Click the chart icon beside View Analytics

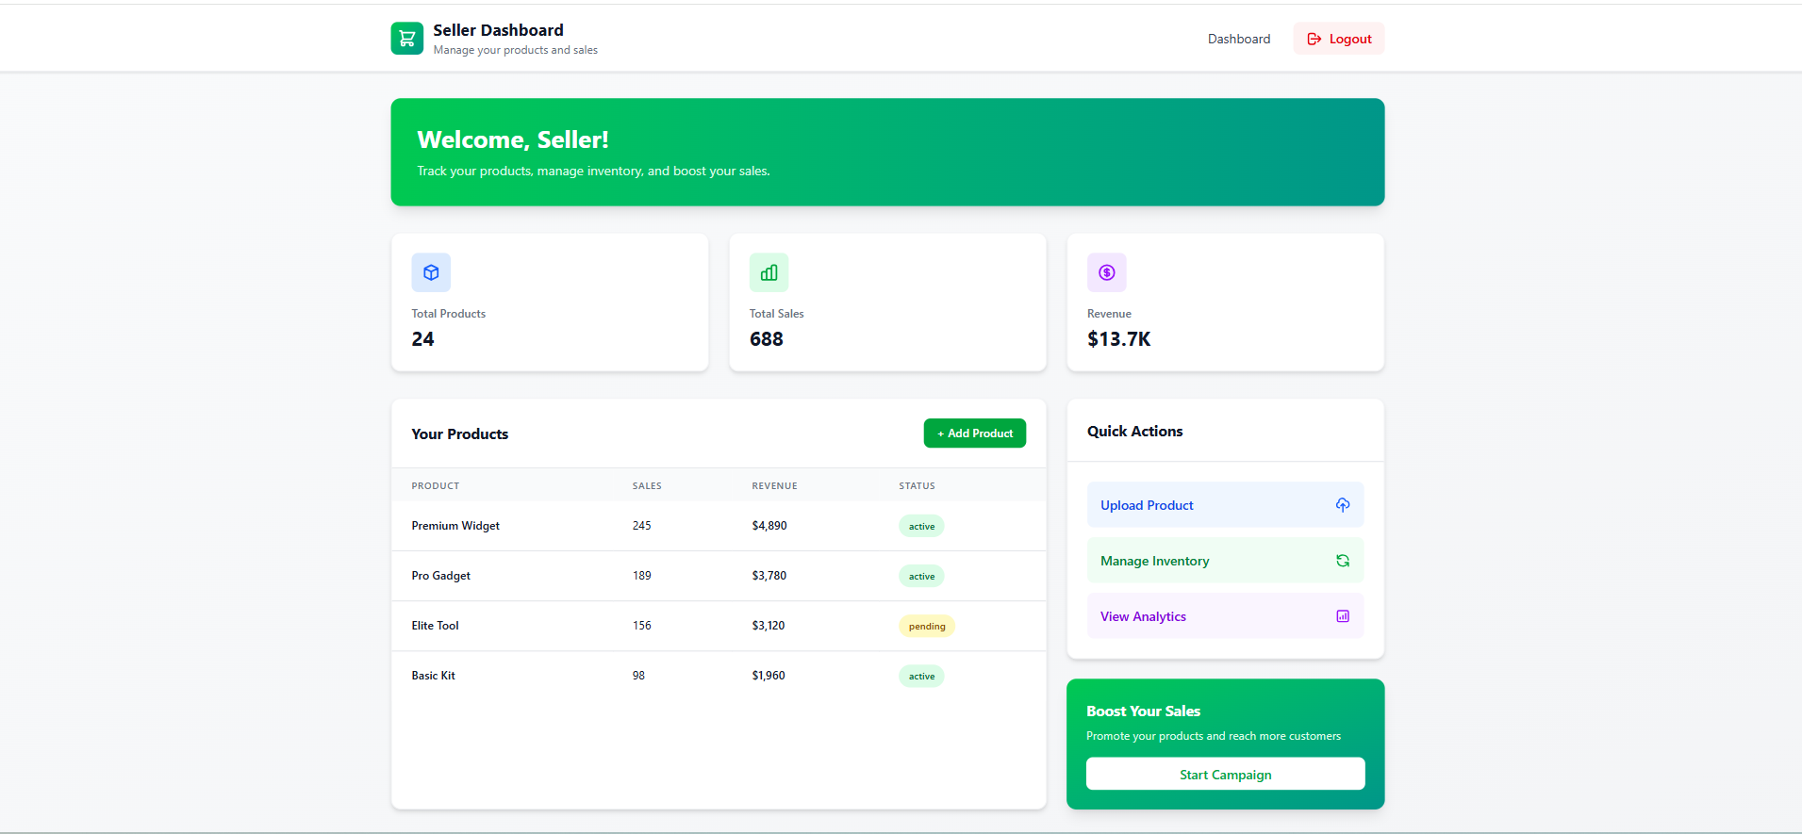pyautogui.click(x=1342, y=616)
